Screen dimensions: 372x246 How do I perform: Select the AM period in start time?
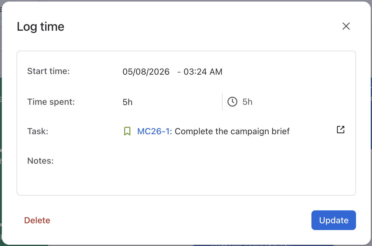coord(216,72)
